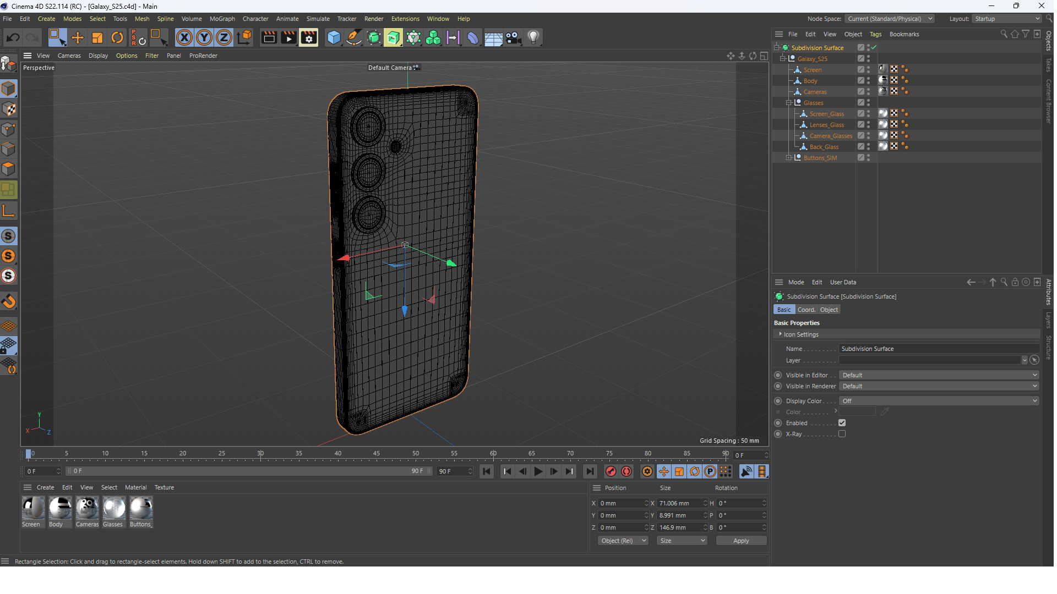1057x594 pixels.
Task: Open material manager Texture menu
Action: pyautogui.click(x=164, y=487)
